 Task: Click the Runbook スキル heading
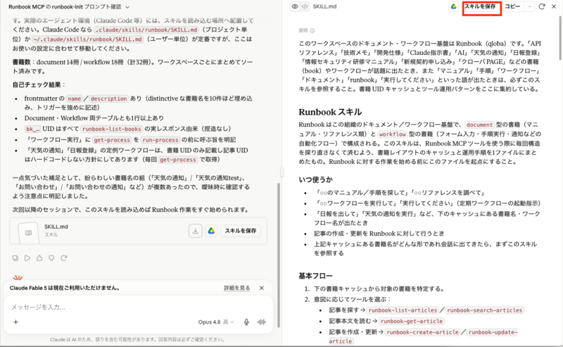coord(330,112)
